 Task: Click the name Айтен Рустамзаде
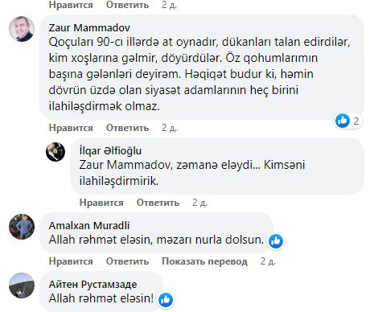pyautogui.click(x=92, y=284)
